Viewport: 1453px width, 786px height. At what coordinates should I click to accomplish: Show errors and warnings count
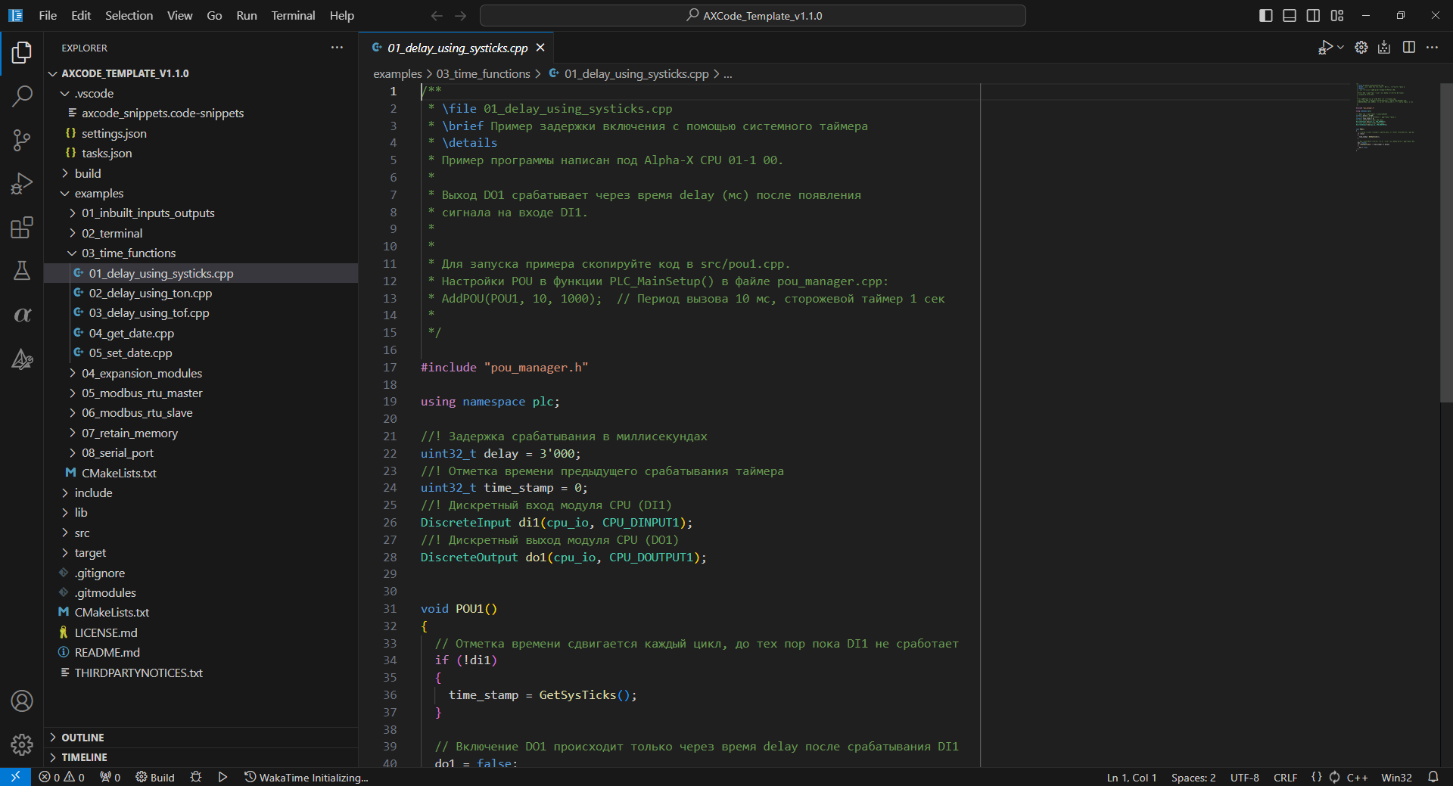pyautogui.click(x=62, y=777)
